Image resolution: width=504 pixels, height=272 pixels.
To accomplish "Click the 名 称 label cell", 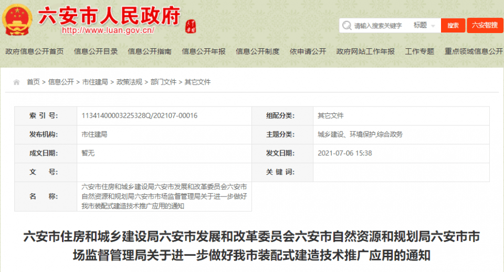I will [x=46, y=196].
